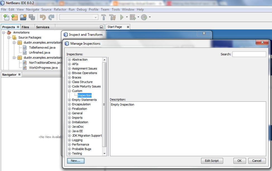The height and width of the screenshot is (171, 272).
Task: Click the WorkInProgress.java file icon
Action: [25, 68]
